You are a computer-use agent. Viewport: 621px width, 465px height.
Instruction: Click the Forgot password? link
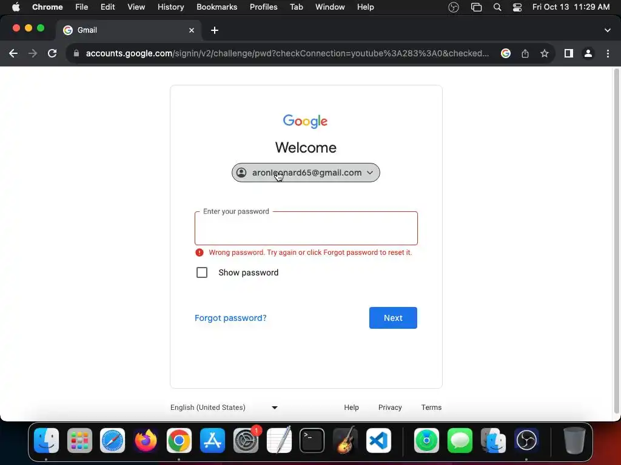click(230, 318)
